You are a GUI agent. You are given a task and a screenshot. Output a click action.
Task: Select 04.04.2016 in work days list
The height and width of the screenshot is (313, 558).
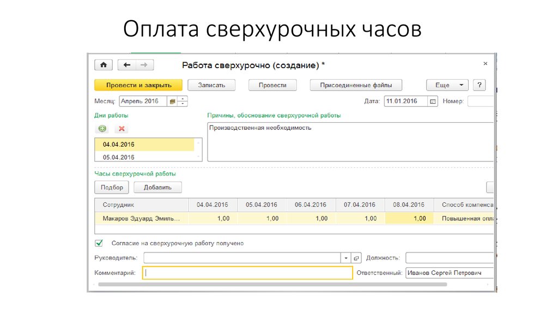144,145
